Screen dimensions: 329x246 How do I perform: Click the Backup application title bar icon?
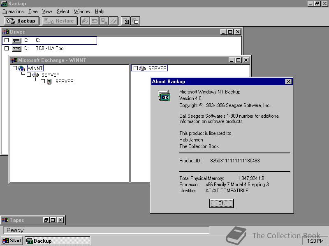[4, 4]
